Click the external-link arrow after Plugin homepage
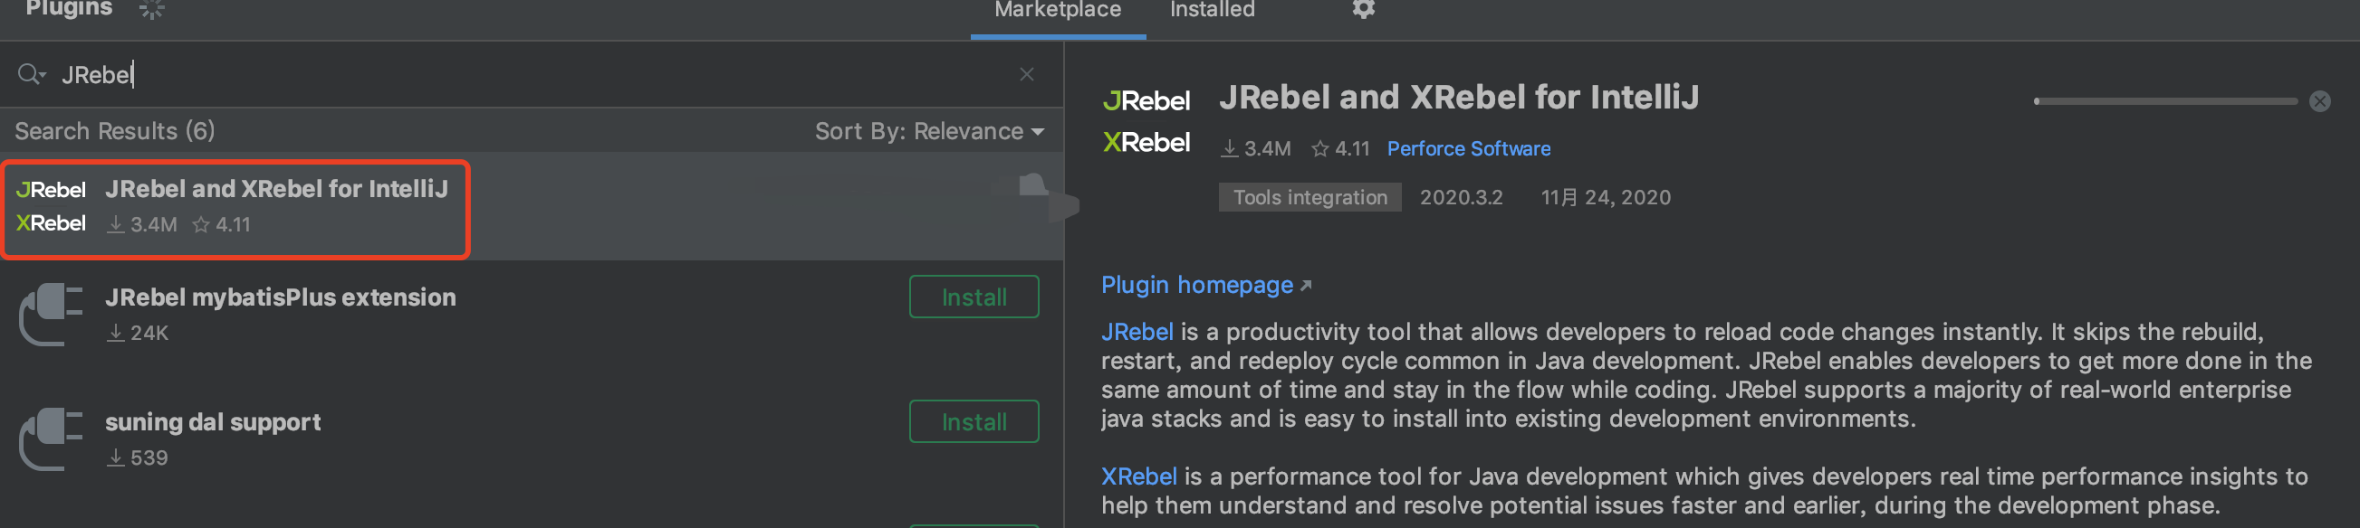Image resolution: width=2360 pixels, height=528 pixels. coord(1307,285)
